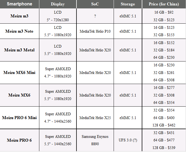Click the 128 GB - $539 price

point(164,148)
